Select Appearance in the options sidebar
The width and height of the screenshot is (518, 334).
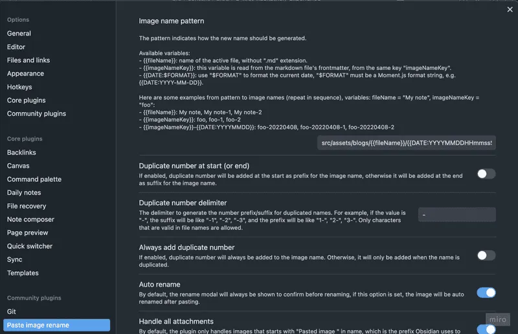25,74
